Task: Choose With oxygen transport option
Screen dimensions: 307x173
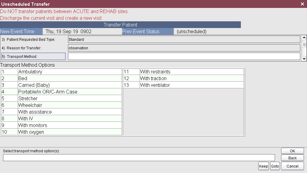Action: click(x=31, y=132)
